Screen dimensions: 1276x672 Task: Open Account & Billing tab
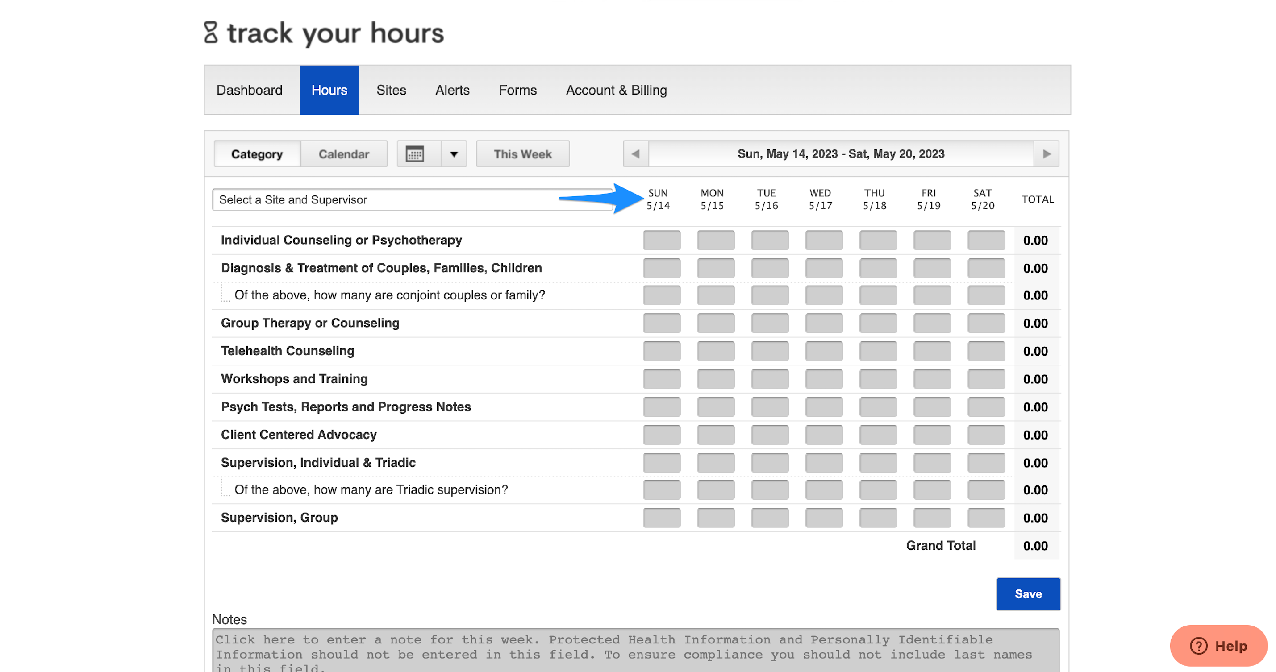click(x=616, y=90)
